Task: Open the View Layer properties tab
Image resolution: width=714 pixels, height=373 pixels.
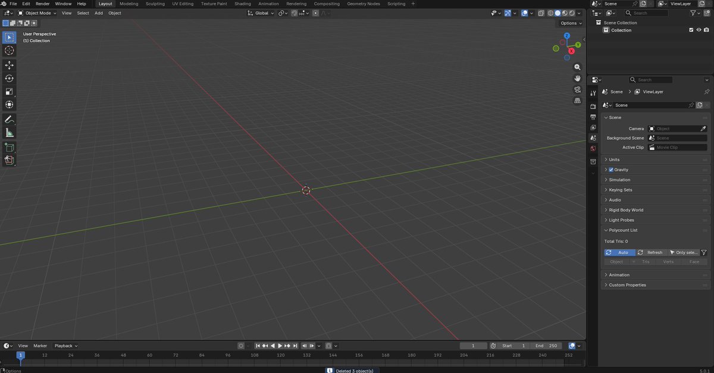Action: (x=593, y=127)
